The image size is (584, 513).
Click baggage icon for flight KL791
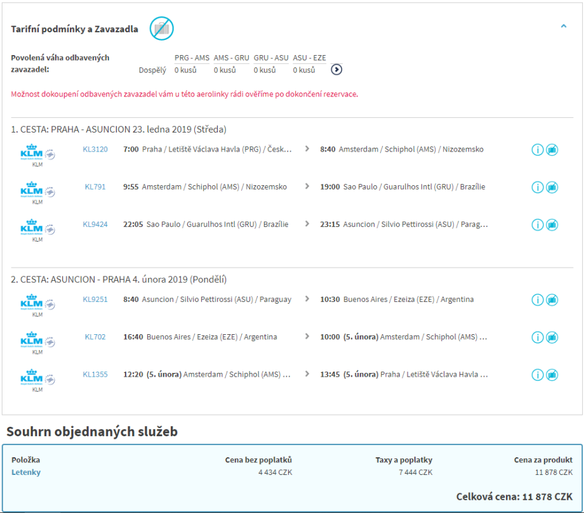point(552,188)
